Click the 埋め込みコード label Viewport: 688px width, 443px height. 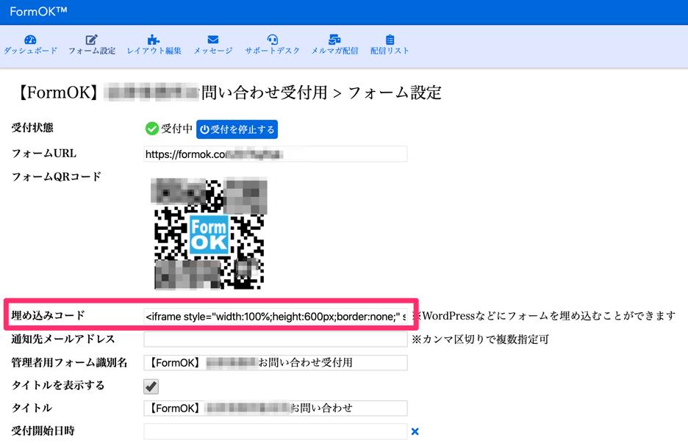[48, 315]
